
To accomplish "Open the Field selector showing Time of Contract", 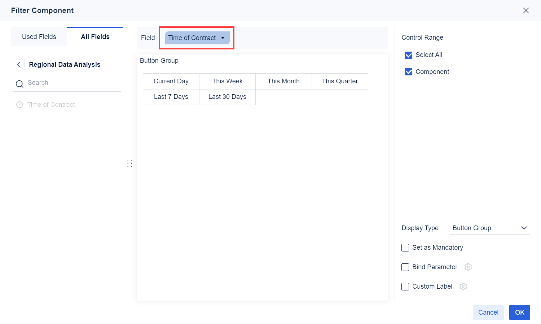I will click(x=197, y=38).
